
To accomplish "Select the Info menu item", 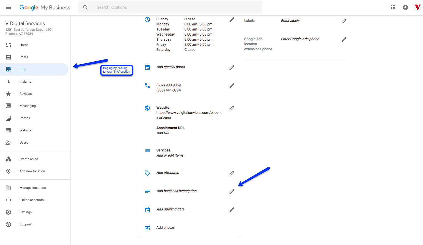I will click(22, 69).
